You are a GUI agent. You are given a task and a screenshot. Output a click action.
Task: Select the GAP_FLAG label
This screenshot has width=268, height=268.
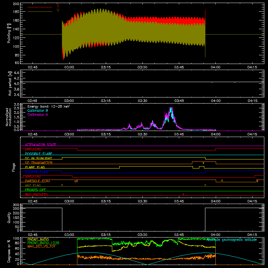[33, 149]
